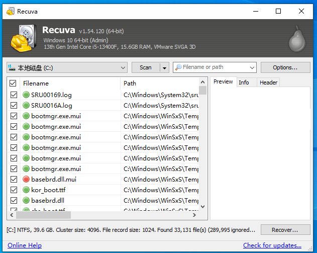Click the Recover button
This screenshot has width=317, height=253.
pos(285,230)
